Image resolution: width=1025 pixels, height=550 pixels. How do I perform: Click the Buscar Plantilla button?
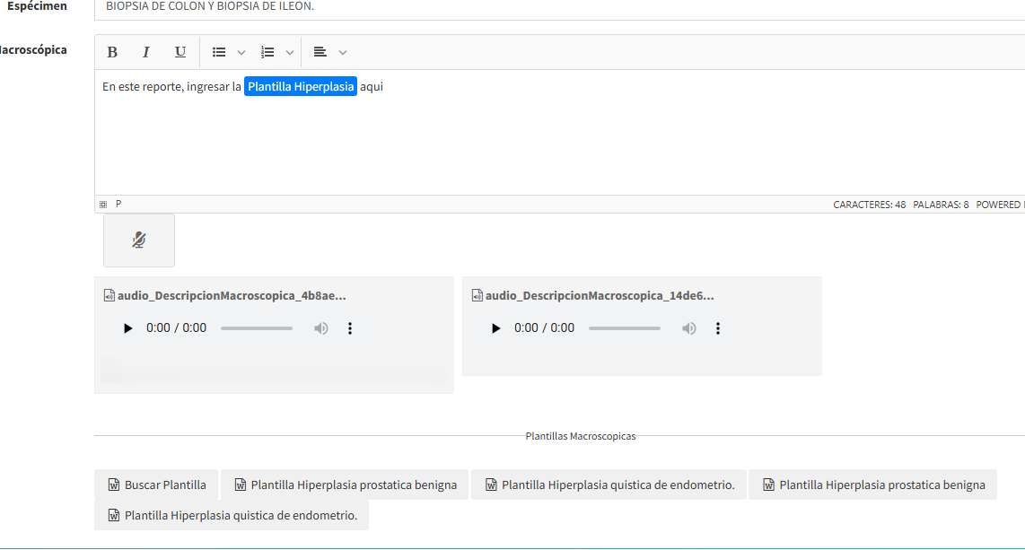tap(156, 485)
